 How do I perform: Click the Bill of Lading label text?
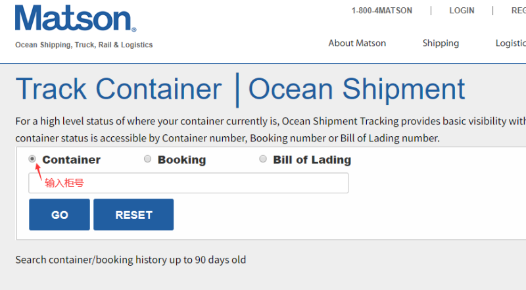pos(312,160)
